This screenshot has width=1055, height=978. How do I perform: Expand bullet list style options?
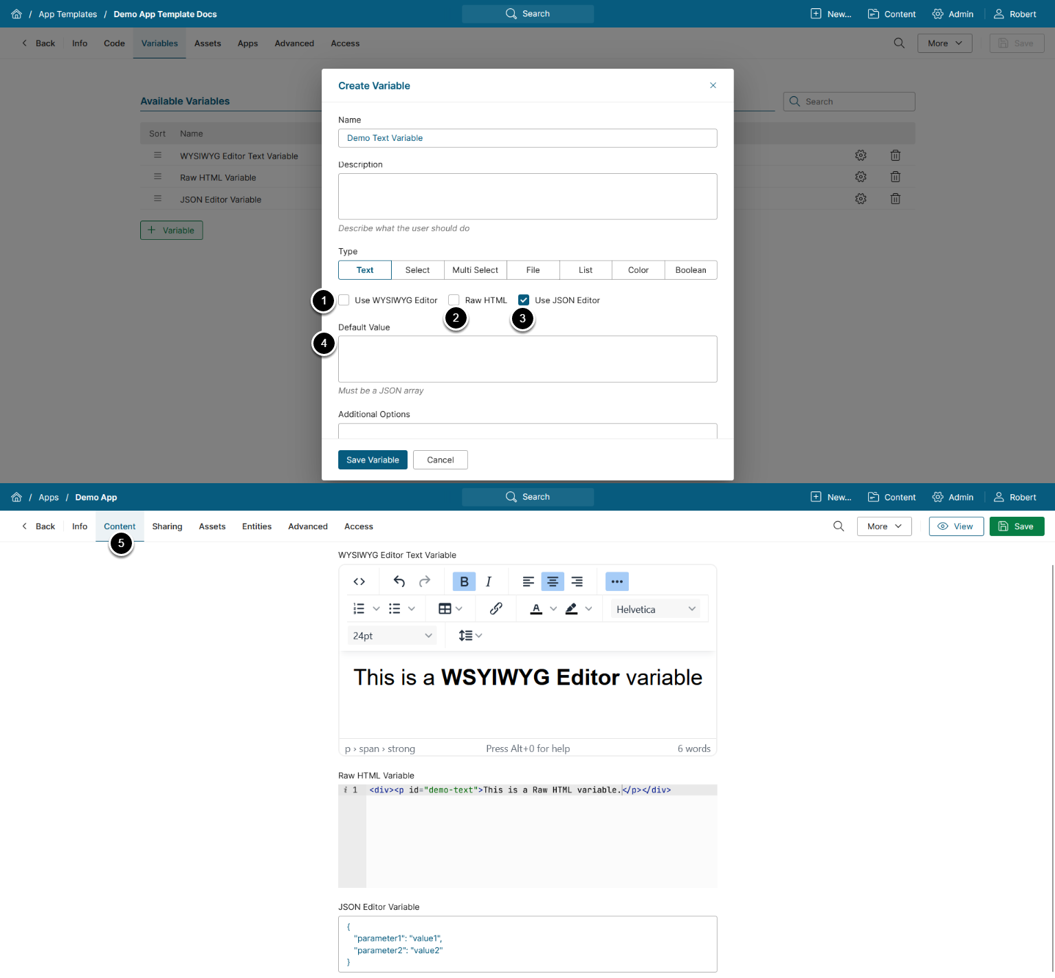pos(412,609)
